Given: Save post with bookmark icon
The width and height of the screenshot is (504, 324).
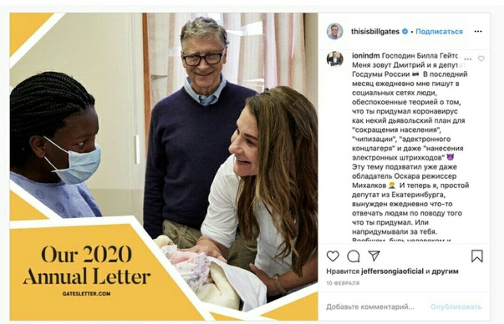Looking at the screenshot, I should (x=477, y=256).
